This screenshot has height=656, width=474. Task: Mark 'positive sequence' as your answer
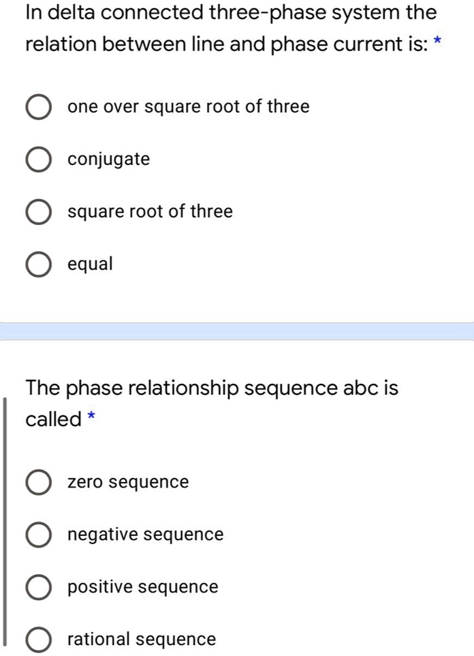point(39,587)
